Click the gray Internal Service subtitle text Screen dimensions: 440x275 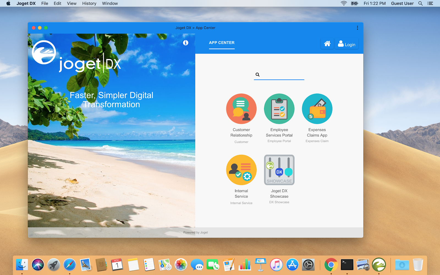click(x=241, y=203)
